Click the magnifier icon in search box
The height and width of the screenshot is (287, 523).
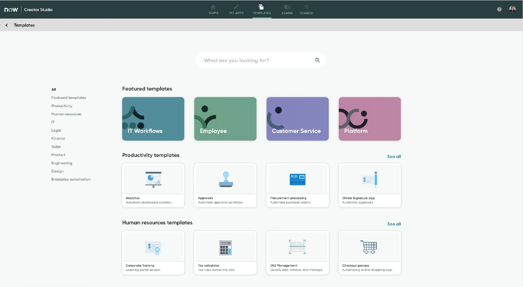point(317,60)
